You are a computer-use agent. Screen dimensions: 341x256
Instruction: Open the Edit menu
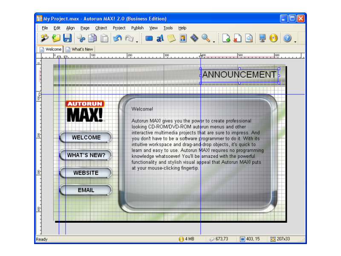(x=57, y=28)
